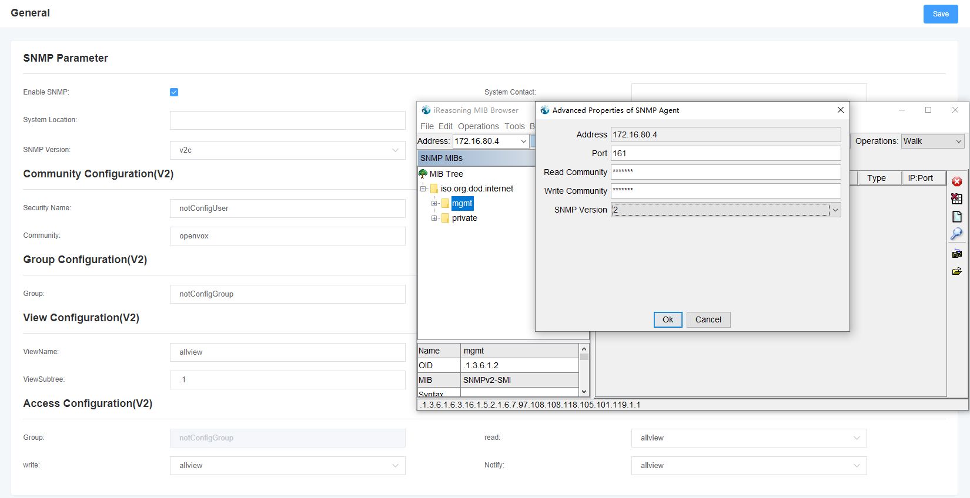Click the Security Name field notConfigUser

[287, 208]
